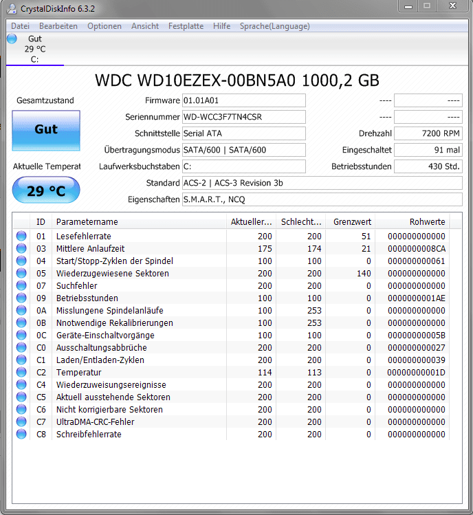
Task: Click raw value 0000000001AE
Action: point(417,298)
